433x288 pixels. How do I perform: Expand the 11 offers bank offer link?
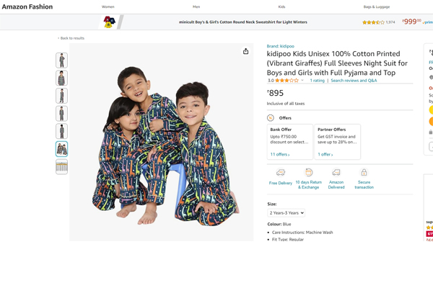click(x=280, y=154)
